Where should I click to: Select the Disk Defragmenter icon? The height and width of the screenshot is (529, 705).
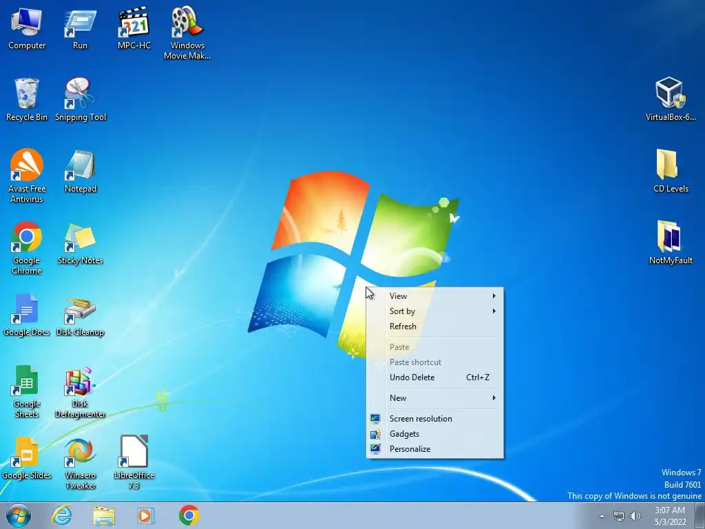pyautogui.click(x=80, y=393)
